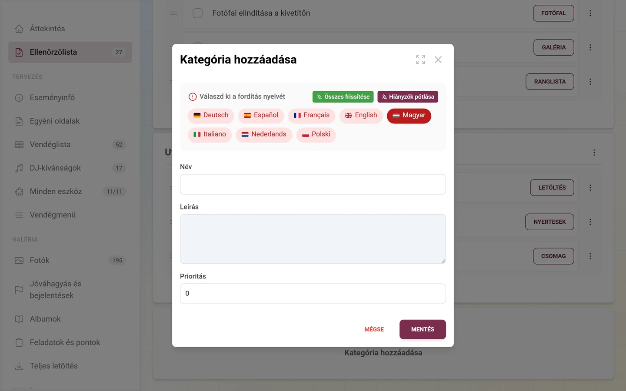Open options menu for CSOMAG row

coord(590,256)
